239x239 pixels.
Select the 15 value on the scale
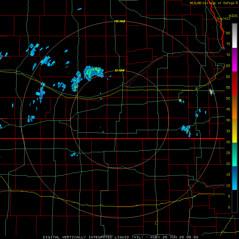click(228, 174)
